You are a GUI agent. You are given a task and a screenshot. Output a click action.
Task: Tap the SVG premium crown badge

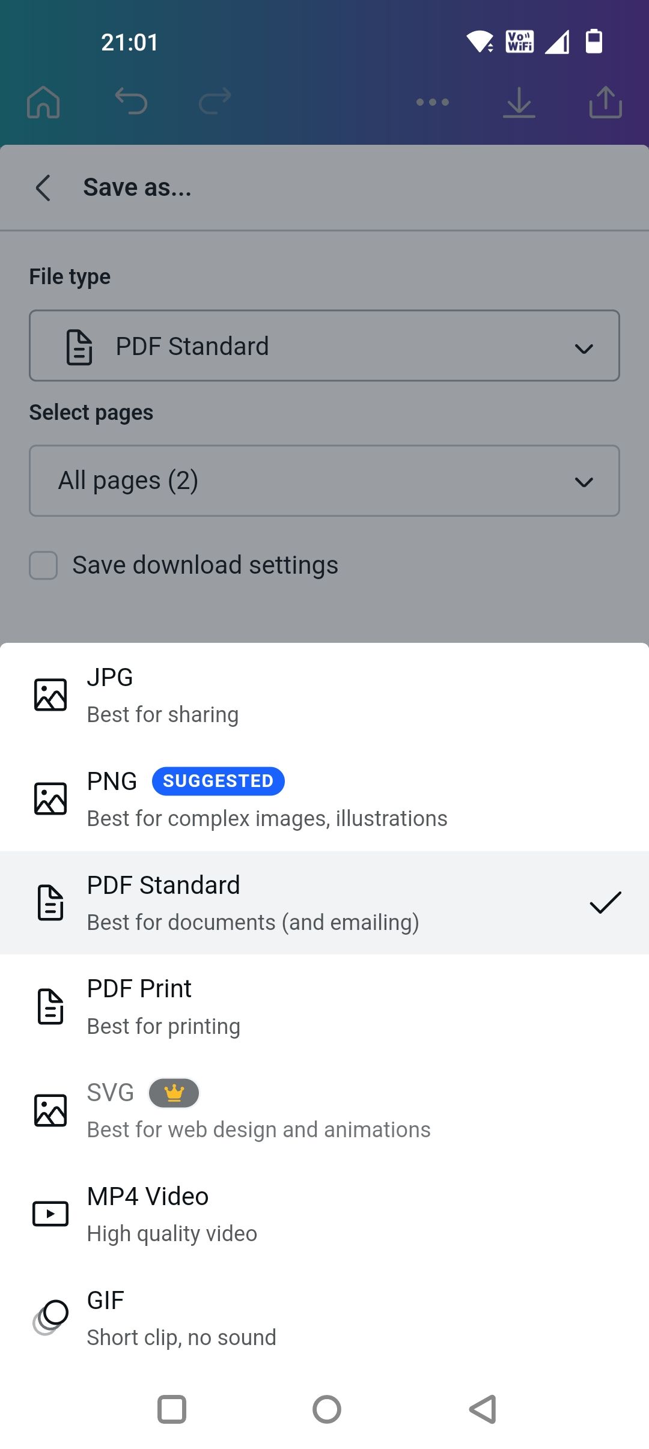(x=174, y=1093)
